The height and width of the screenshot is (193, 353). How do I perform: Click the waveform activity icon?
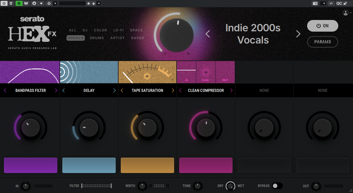click(331, 3)
